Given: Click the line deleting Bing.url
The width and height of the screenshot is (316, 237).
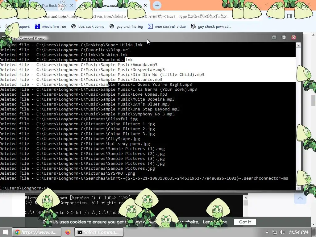Looking at the screenshot, I should point(65,50).
